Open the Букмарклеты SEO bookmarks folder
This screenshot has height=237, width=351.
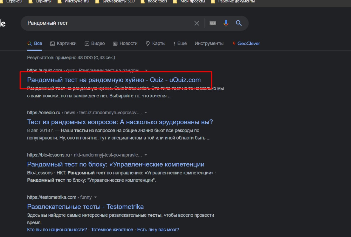point(115,1)
